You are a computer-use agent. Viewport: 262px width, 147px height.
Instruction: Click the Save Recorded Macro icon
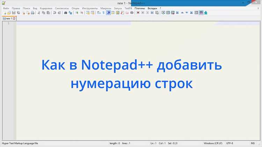pyautogui.click(x=157, y=13)
